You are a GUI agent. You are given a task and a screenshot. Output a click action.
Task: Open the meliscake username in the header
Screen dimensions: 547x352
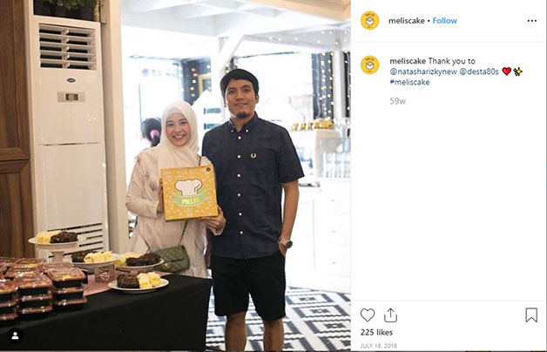[x=407, y=21]
